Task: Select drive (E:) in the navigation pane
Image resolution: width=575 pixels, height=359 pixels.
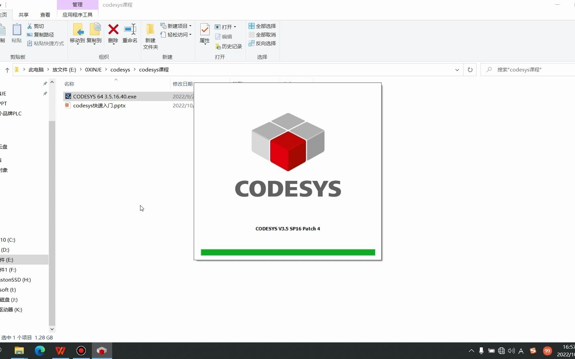Action: coord(24,260)
